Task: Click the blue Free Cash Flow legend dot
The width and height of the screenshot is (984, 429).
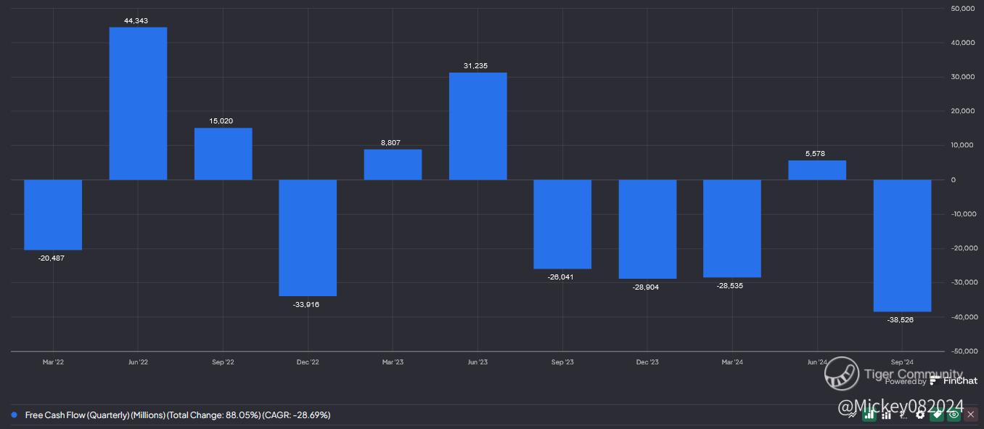Action: click(14, 415)
